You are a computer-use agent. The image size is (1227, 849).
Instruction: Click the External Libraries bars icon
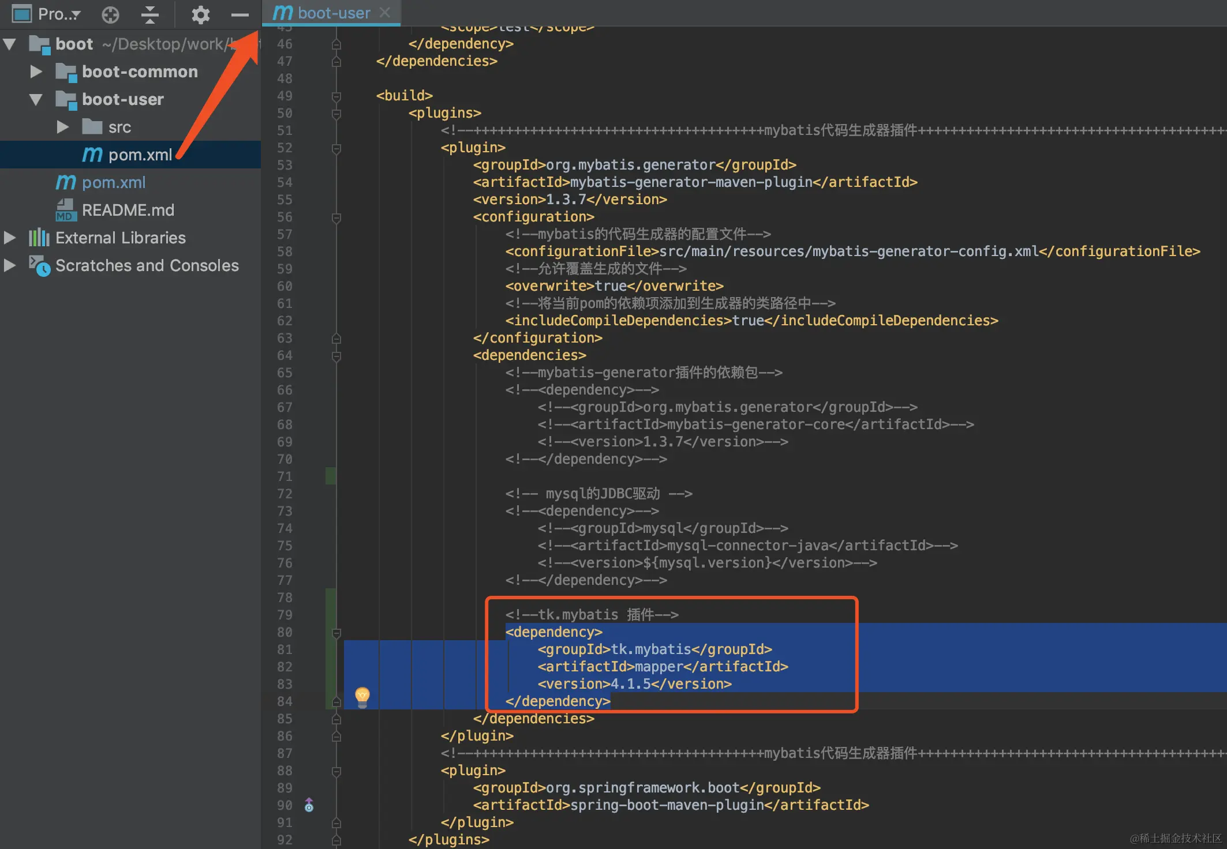[x=39, y=238]
